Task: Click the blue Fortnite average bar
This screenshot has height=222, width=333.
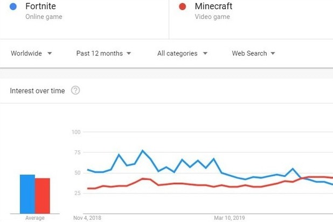Action: tap(27, 194)
